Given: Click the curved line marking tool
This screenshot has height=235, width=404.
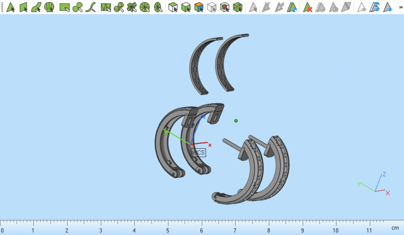Looking at the screenshot, I should coord(90,7).
